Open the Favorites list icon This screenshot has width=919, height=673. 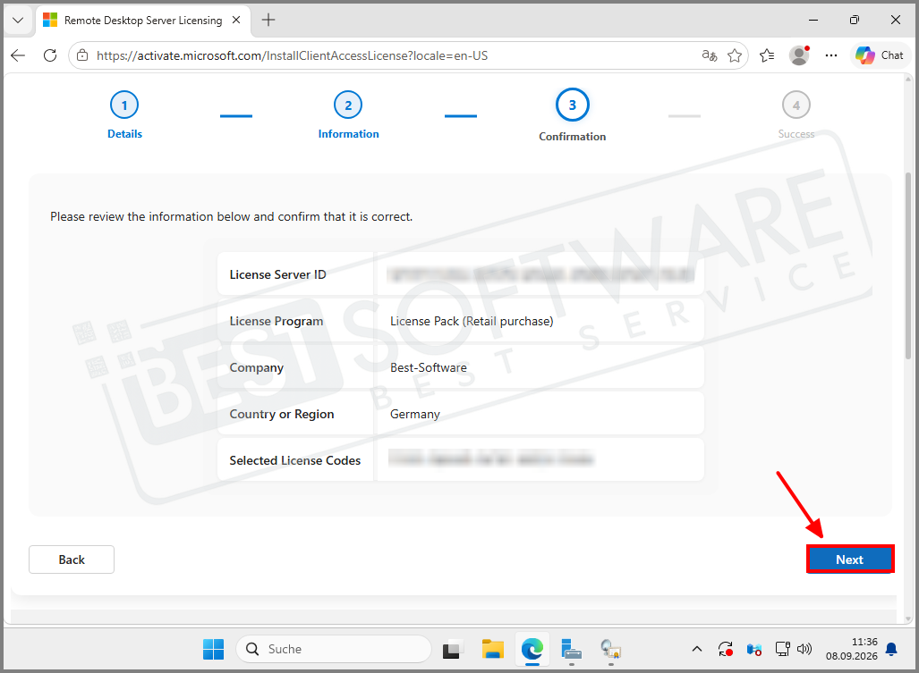[767, 55]
